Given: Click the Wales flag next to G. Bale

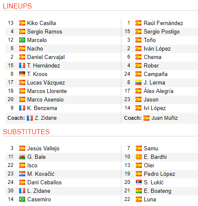Looking at the screenshot, I should (22, 157).
